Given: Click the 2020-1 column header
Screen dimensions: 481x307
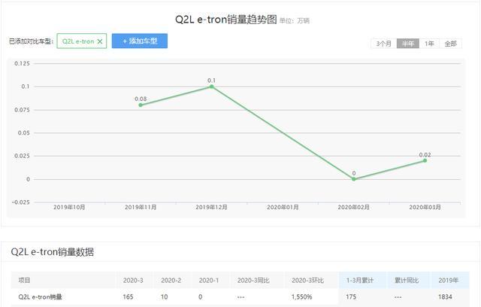Looking at the screenshot, I should (209, 281).
